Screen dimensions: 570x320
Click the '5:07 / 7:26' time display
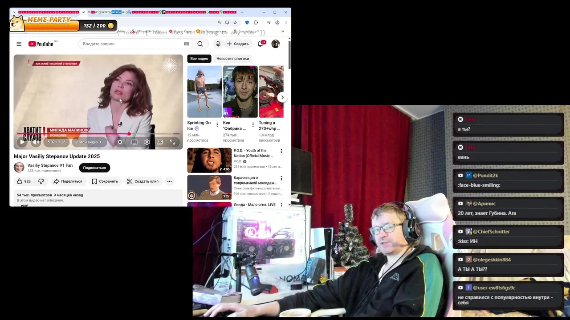pos(57,142)
